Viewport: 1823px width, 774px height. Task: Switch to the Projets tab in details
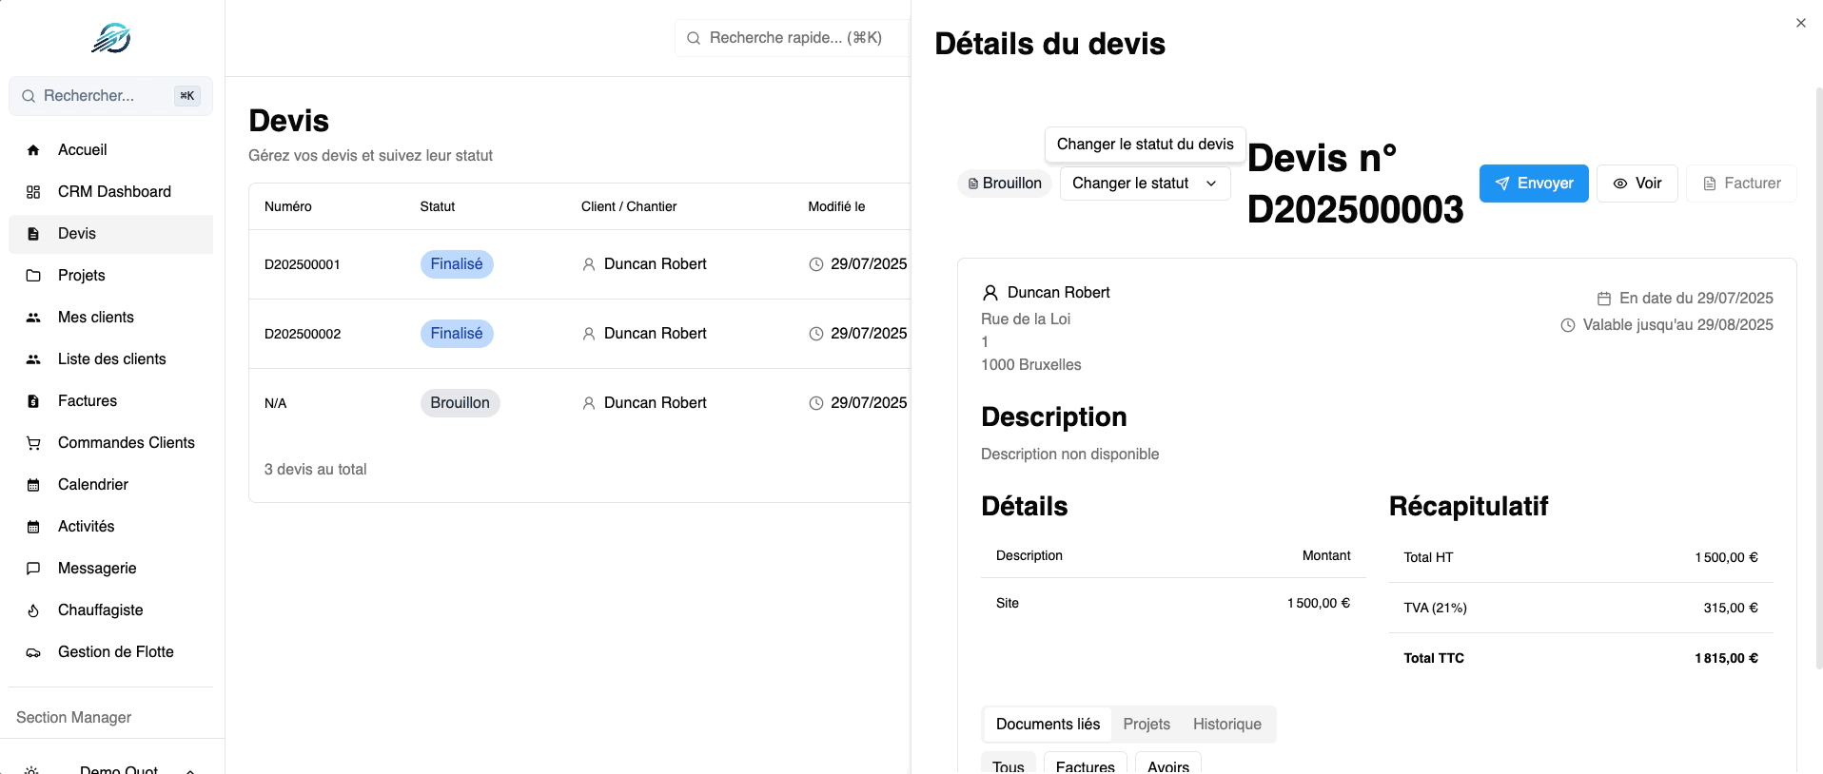(1147, 725)
